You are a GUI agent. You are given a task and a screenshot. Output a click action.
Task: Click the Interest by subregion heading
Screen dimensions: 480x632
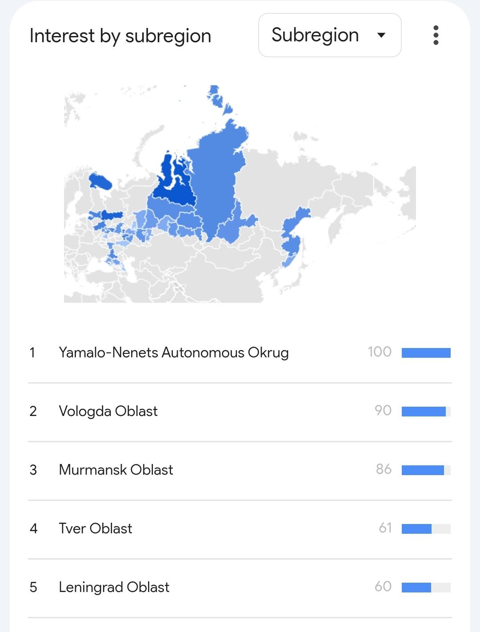pos(120,36)
